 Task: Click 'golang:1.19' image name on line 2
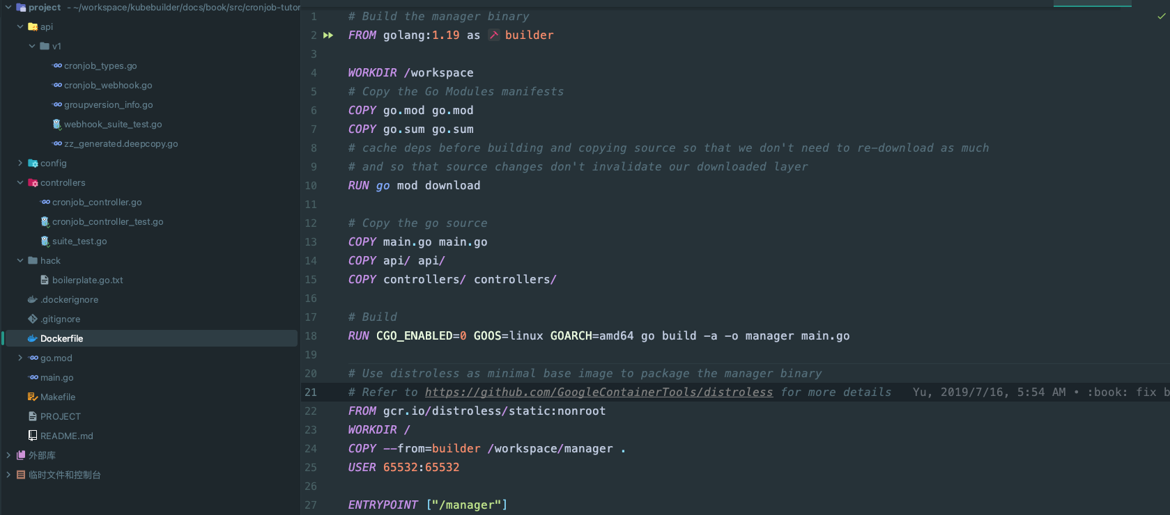(421, 35)
